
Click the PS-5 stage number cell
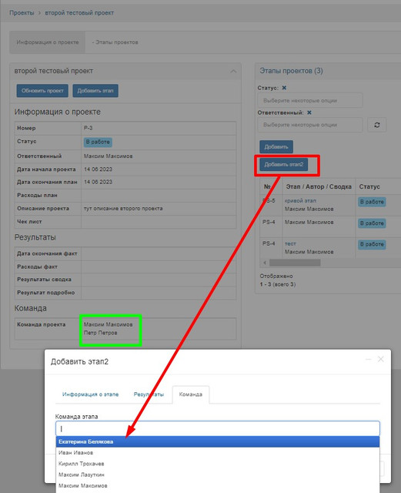click(x=269, y=200)
